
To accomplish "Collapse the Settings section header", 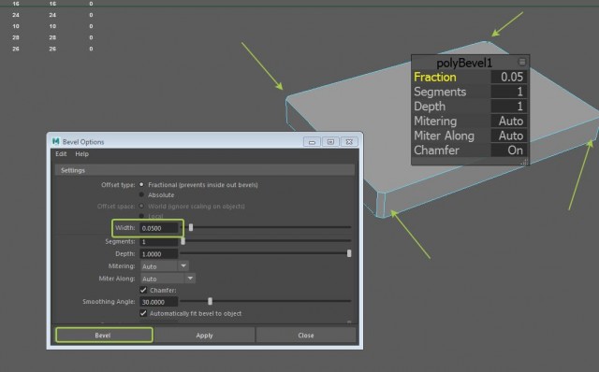I will pos(205,170).
